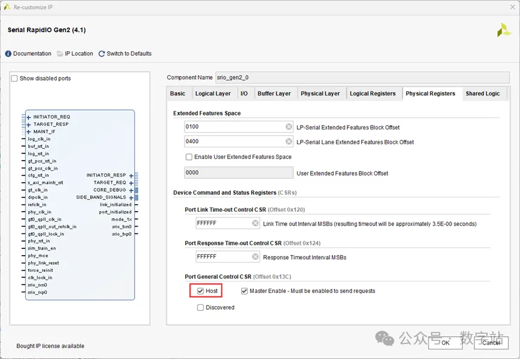520x359 pixels.
Task: Close the Re-customize IP dialog
Action: click(x=512, y=7)
